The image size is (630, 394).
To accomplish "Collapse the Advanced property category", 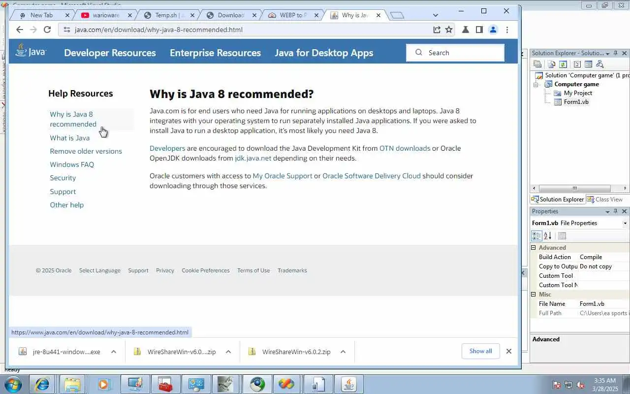I will point(534,248).
